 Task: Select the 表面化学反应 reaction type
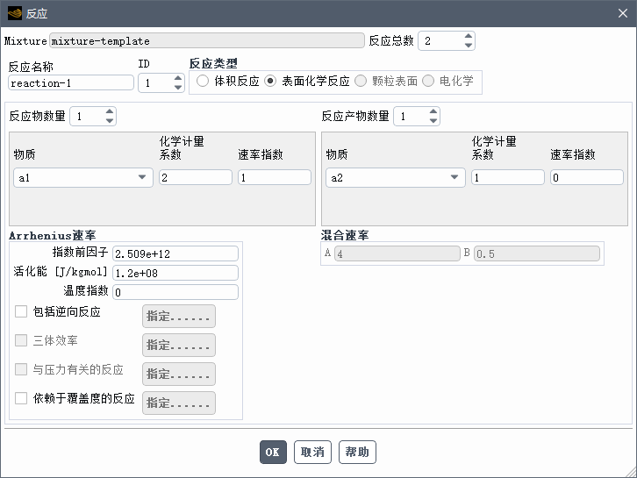coord(270,81)
